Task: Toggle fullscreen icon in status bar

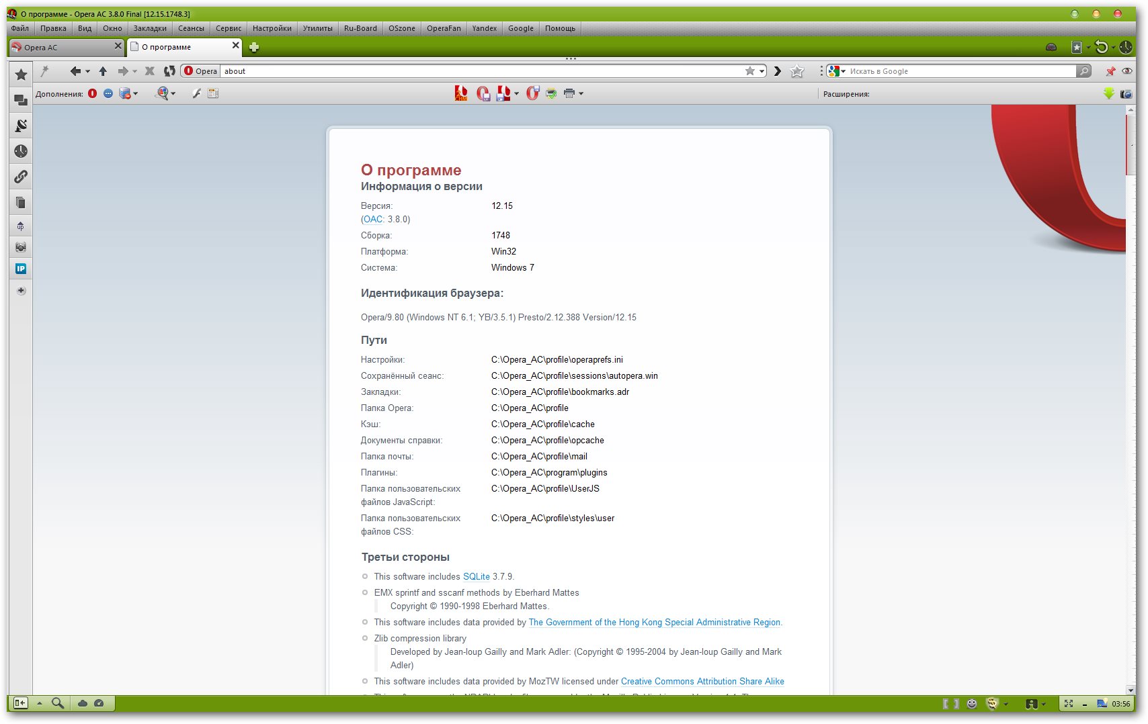Action: (1069, 703)
